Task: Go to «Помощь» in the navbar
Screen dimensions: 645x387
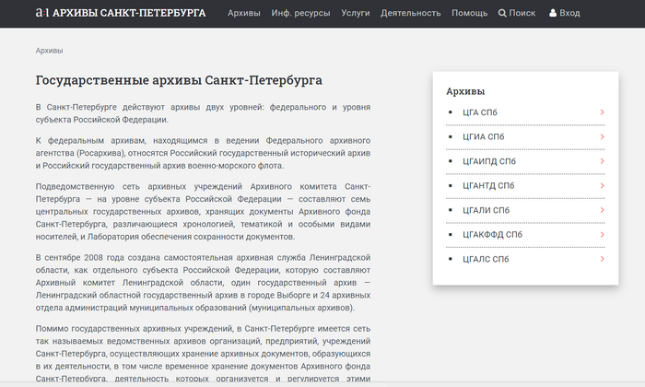Action: click(x=470, y=14)
